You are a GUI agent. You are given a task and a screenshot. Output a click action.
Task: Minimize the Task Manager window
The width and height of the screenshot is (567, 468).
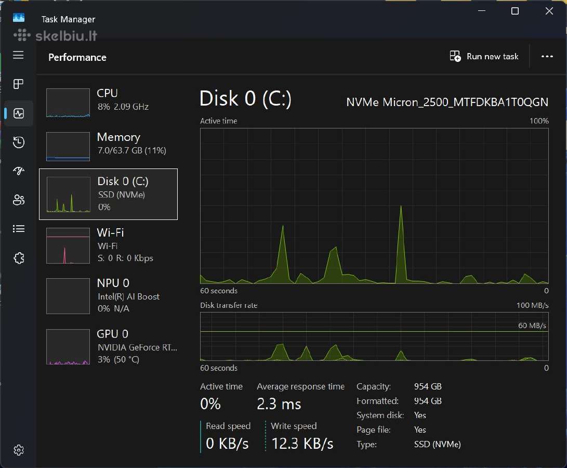pyautogui.click(x=481, y=11)
